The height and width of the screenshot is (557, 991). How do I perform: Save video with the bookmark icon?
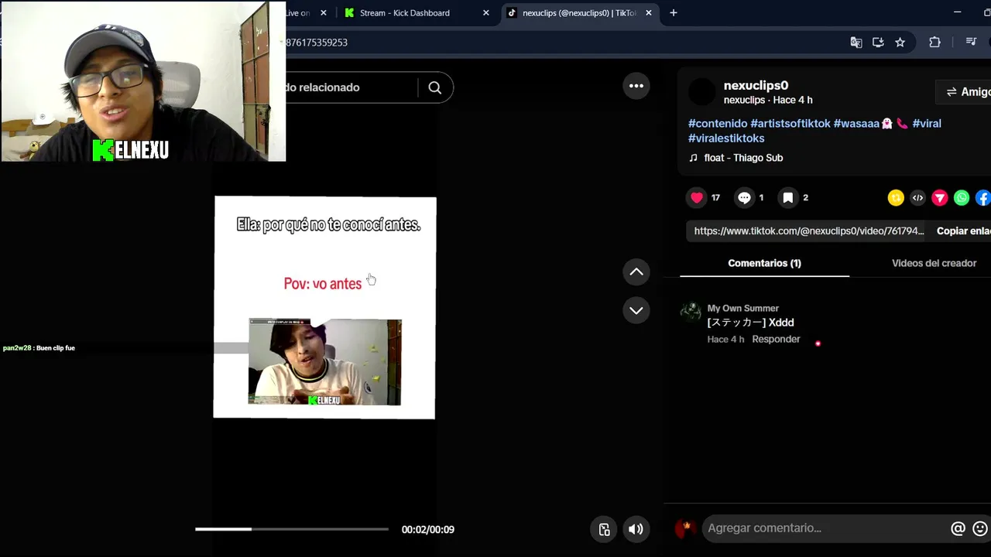(x=788, y=198)
